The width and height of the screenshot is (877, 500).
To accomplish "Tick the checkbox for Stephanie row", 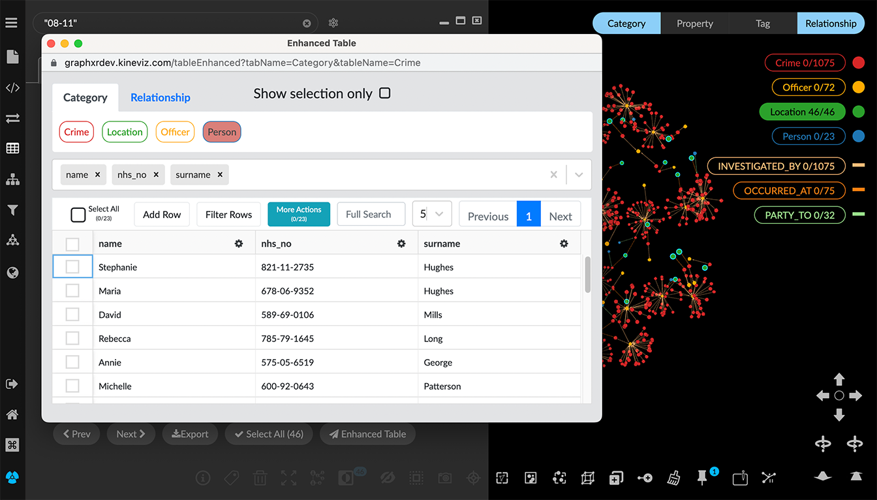I will coord(72,267).
